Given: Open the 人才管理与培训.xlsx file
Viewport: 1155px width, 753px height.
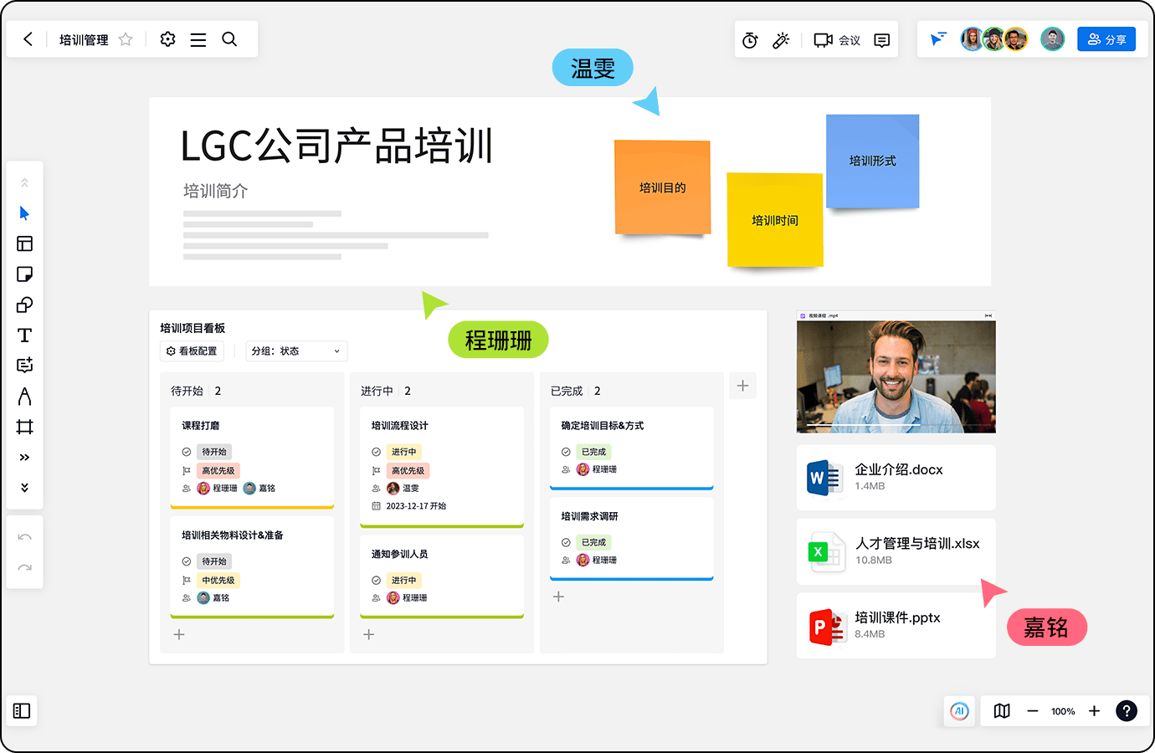Looking at the screenshot, I should click(896, 551).
